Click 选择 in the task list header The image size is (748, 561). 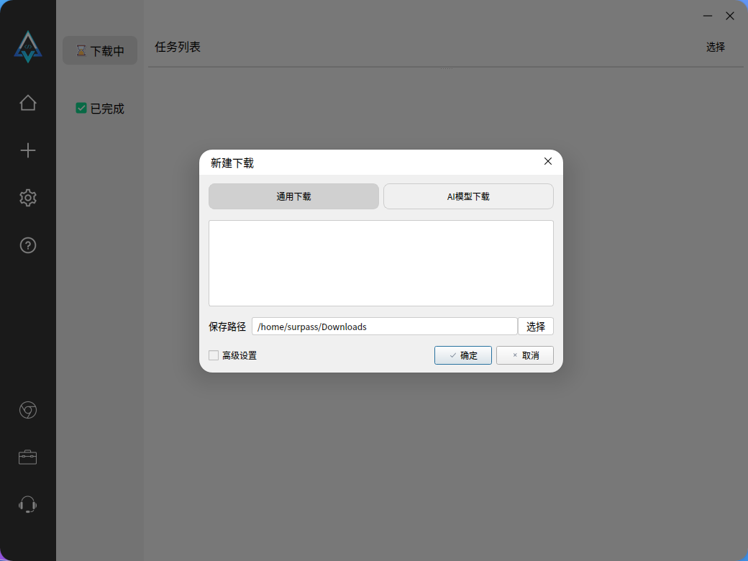click(x=715, y=47)
